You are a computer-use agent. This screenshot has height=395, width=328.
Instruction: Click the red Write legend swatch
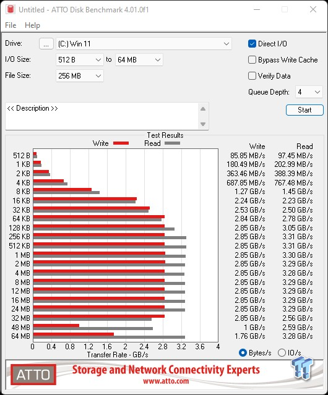click(x=121, y=143)
